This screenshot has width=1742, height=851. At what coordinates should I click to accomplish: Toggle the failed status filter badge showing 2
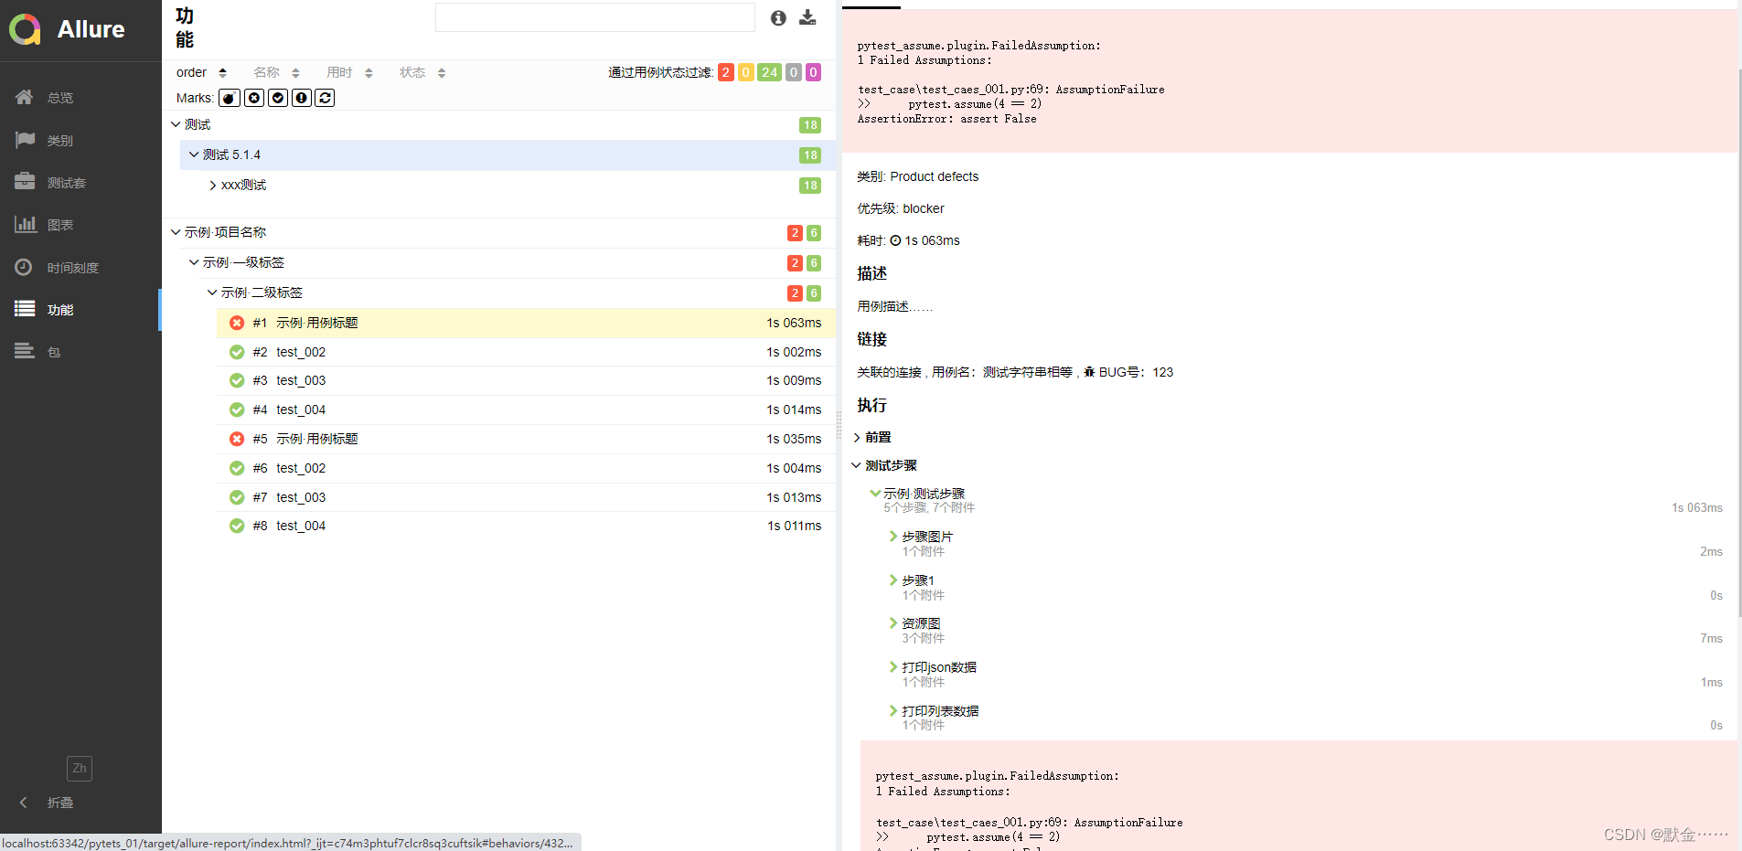click(724, 71)
